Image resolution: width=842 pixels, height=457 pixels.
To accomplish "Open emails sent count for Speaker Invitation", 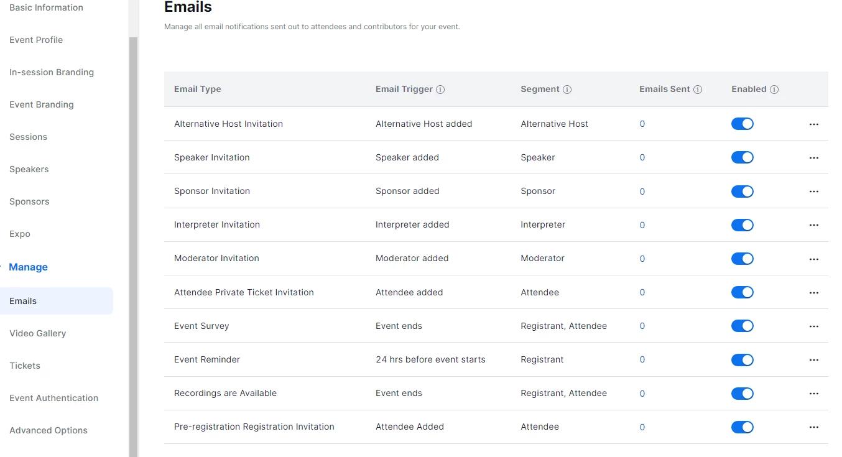I will tap(642, 158).
